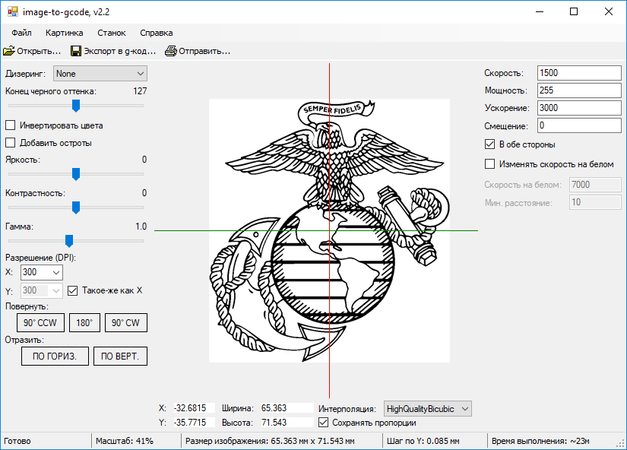
Task: Click the Конец черного оттенка slider handle
Action: (75, 106)
